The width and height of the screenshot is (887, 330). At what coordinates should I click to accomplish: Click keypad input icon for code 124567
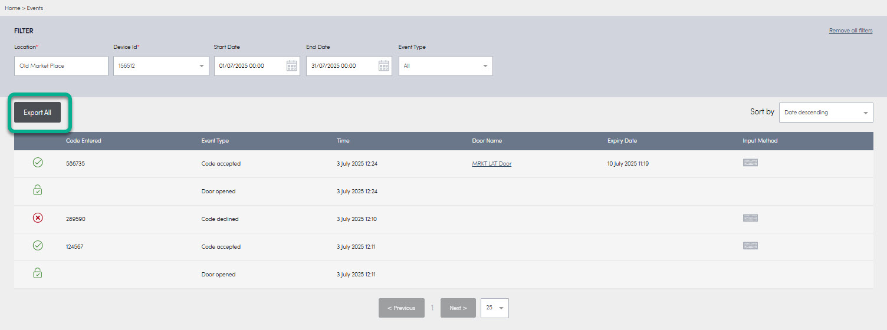coord(750,246)
